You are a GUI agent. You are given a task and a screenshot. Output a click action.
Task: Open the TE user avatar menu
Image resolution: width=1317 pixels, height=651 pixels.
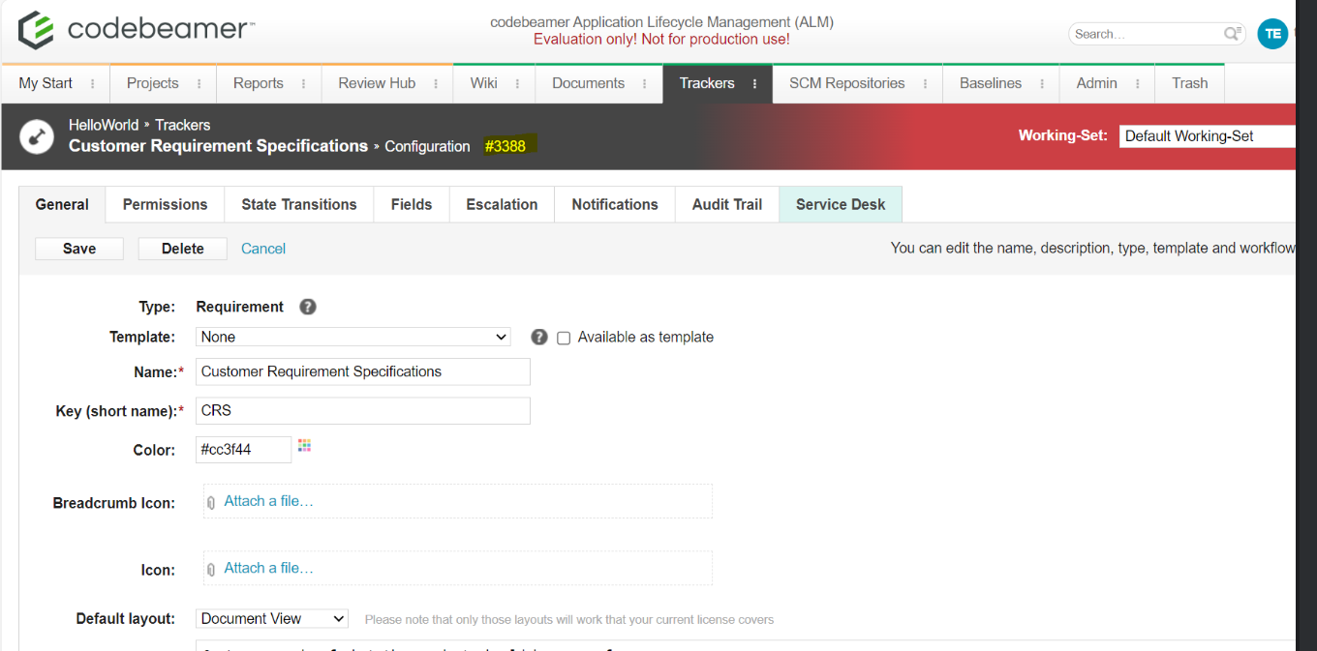pyautogui.click(x=1272, y=34)
